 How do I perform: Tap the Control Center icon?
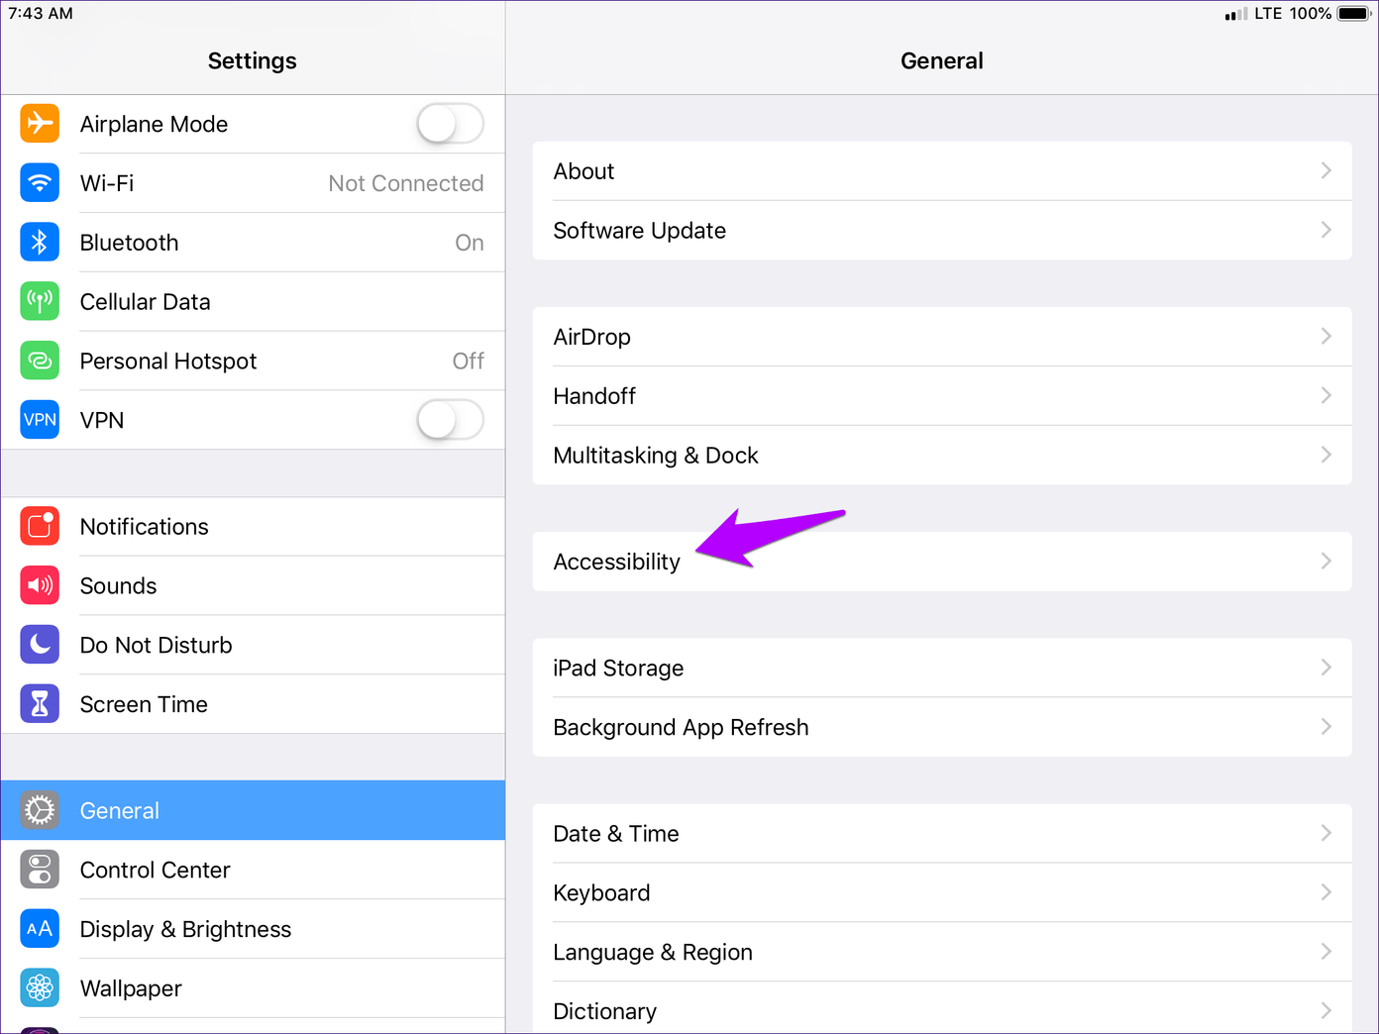pyautogui.click(x=40, y=870)
